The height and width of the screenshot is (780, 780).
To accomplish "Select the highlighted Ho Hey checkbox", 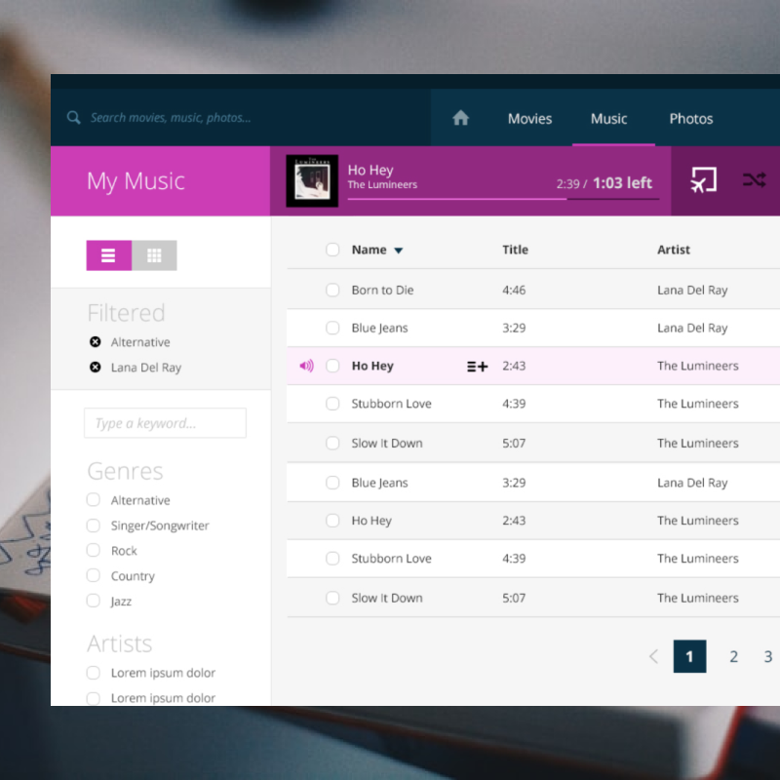I will (x=332, y=367).
